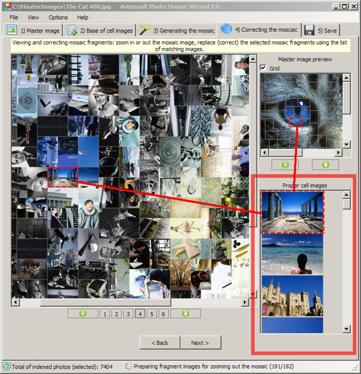
Task: Select the plain blue cell image
Action: coord(293,325)
